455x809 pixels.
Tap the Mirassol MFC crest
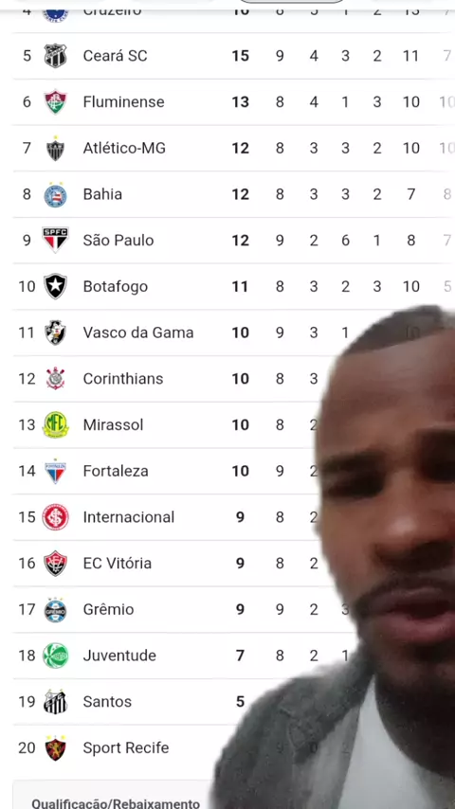click(x=55, y=424)
